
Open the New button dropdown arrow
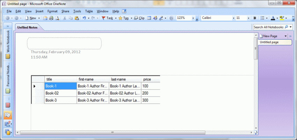(39, 18)
